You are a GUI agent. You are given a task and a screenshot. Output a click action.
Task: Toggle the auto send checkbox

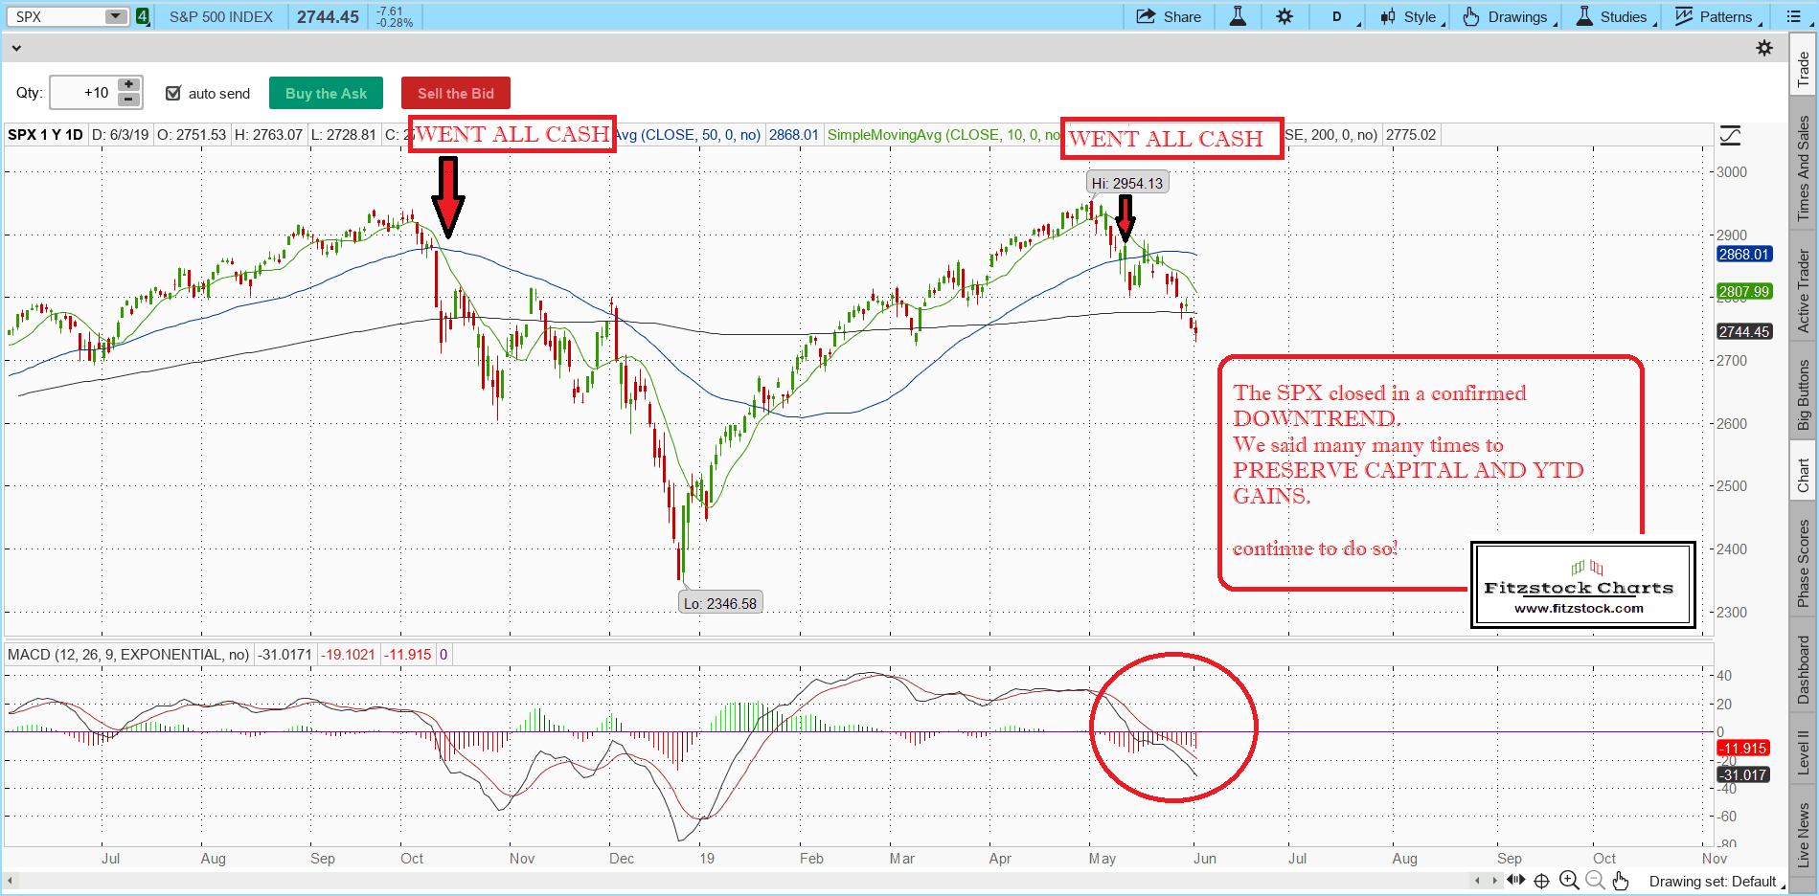point(173,93)
